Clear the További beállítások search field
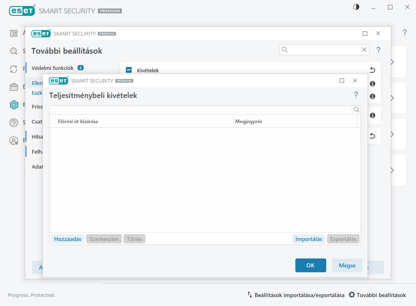The image size is (416, 306). pos(364,50)
